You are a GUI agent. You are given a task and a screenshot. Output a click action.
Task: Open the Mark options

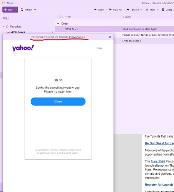[x=152, y=10]
